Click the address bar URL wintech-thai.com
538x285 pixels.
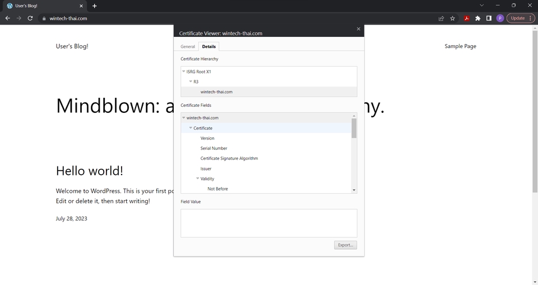click(x=68, y=18)
